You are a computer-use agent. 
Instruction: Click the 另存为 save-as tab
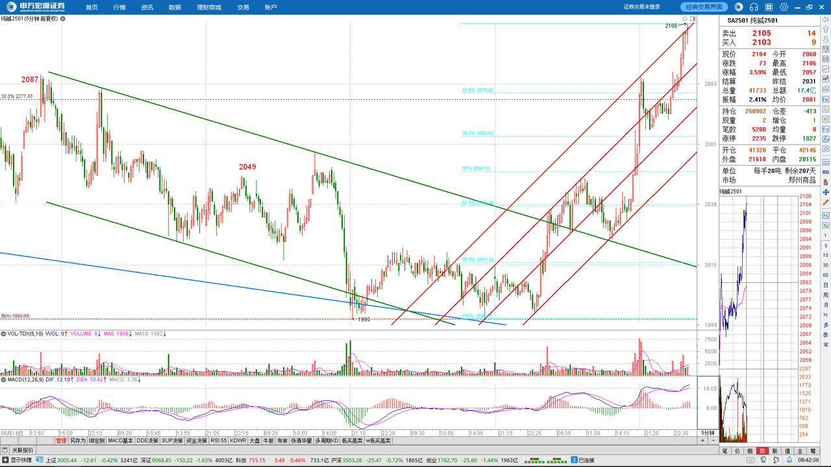click(x=77, y=441)
